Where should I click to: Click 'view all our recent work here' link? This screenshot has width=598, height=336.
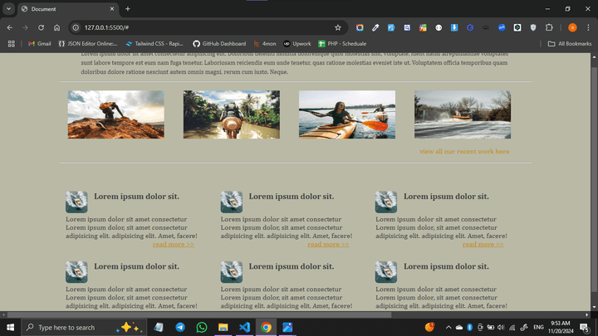click(464, 151)
